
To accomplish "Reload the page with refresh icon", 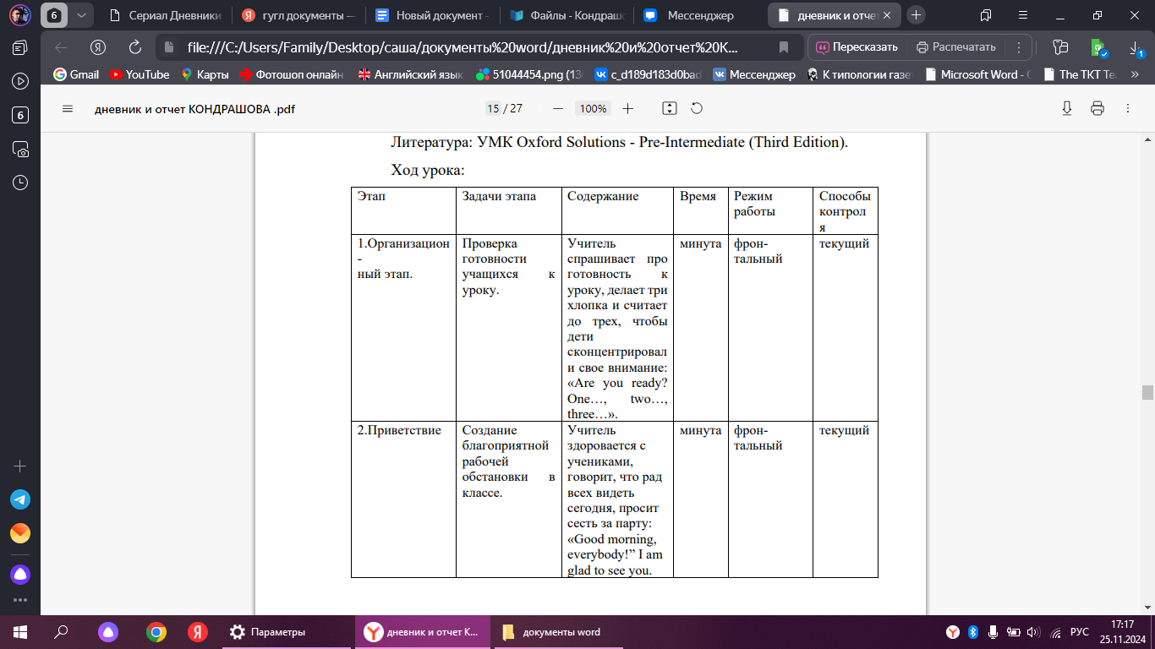I will pos(135,47).
